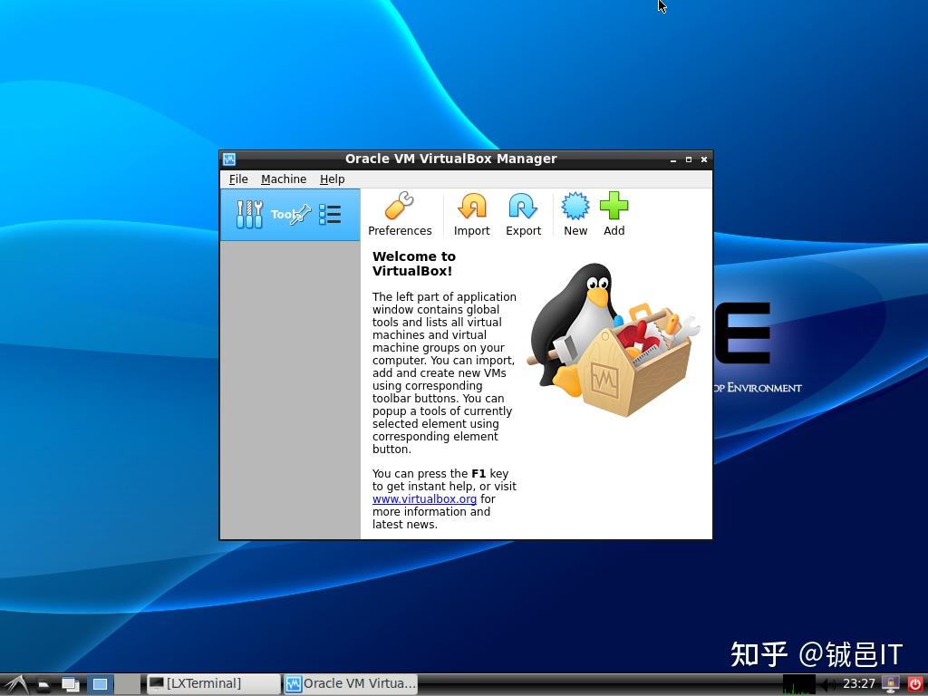Click the Export appliance toolbar icon
Image resolution: width=928 pixels, height=696 pixels.
523,213
